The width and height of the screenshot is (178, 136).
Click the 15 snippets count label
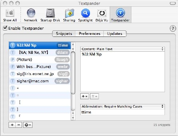click(162, 125)
